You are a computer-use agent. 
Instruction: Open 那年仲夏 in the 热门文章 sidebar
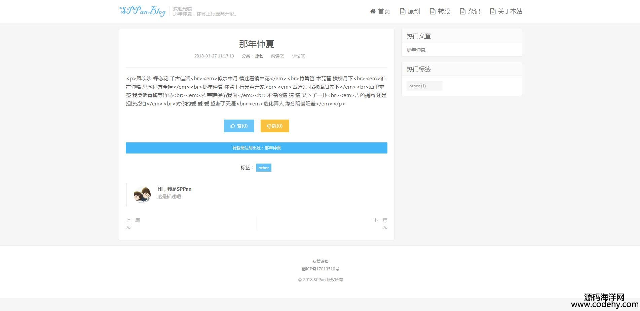[x=416, y=50]
